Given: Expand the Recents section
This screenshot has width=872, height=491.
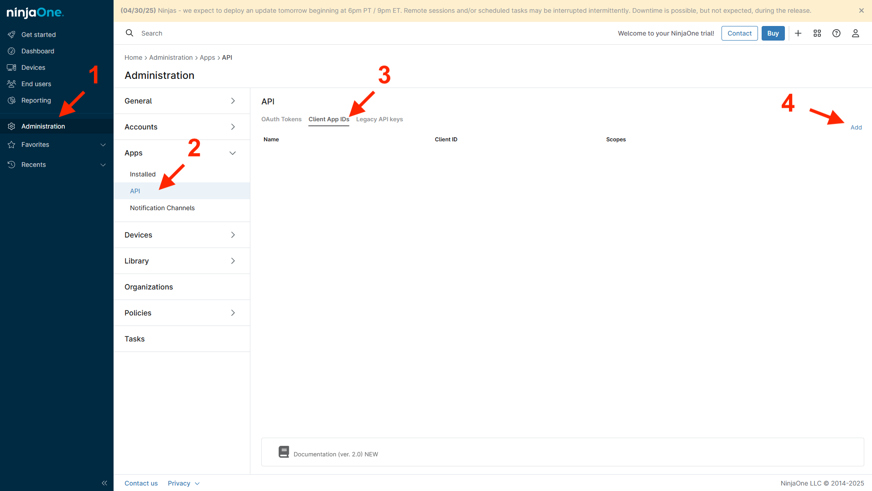Looking at the screenshot, I should click(103, 165).
